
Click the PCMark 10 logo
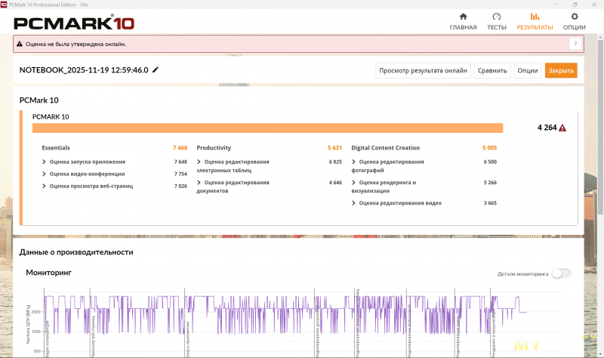click(x=74, y=22)
